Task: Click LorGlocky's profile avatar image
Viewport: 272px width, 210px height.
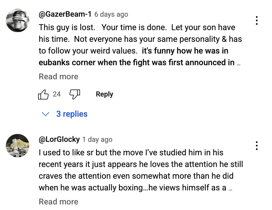Action: pyautogui.click(x=18, y=146)
